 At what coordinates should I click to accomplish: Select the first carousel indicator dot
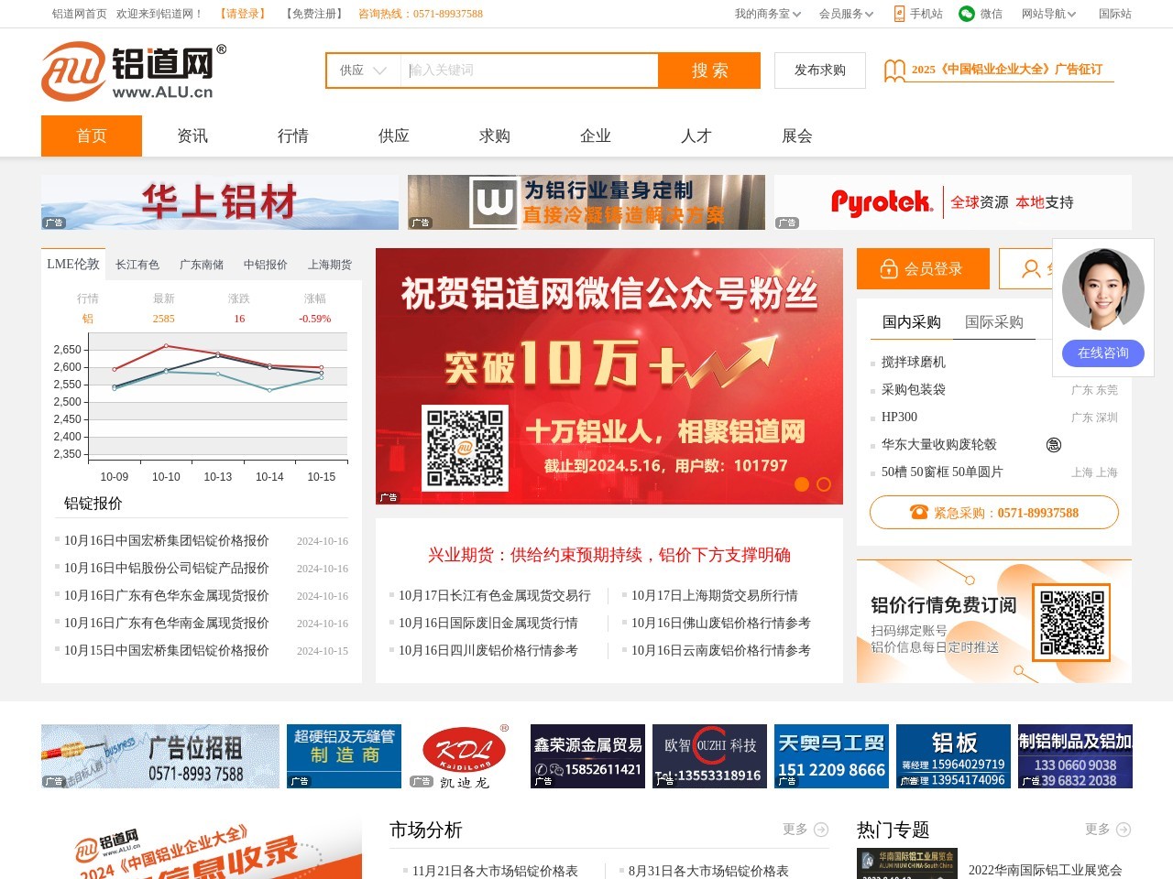pyautogui.click(x=802, y=484)
